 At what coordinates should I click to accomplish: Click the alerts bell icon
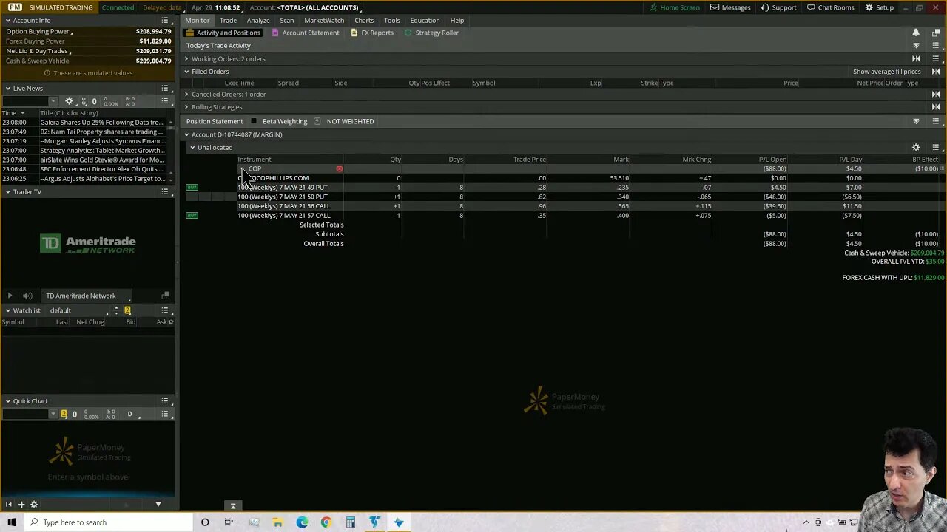pyautogui.click(x=916, y=33)
